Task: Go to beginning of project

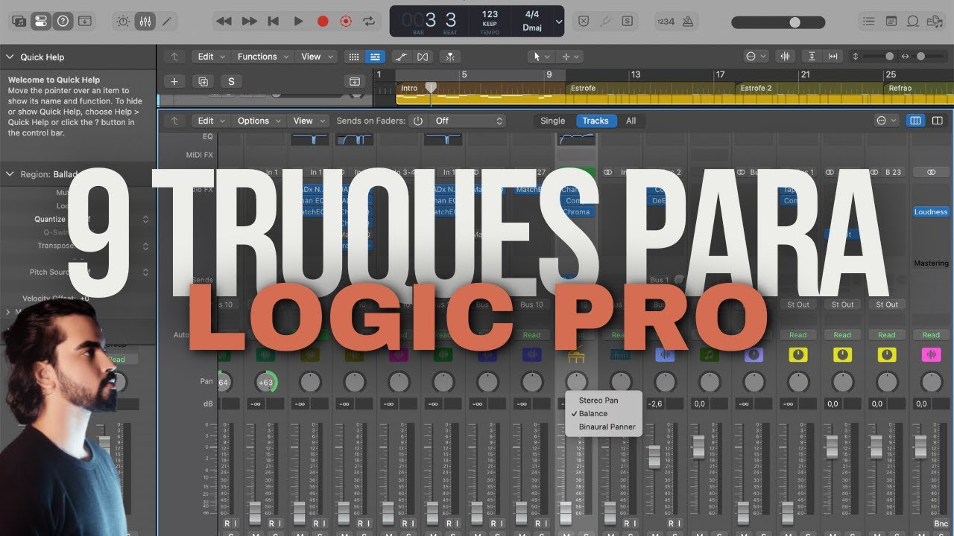Action: click(274, 22)
